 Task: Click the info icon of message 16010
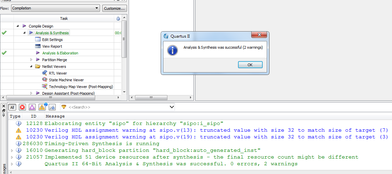pyautogui.click(x=19, y=150)
